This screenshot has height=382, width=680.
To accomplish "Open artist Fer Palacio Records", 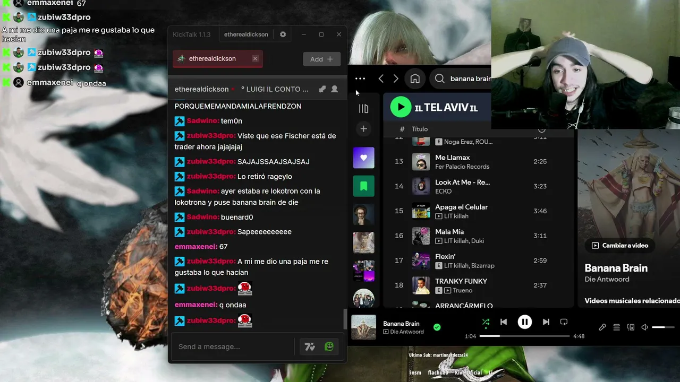I will point(462,167).
